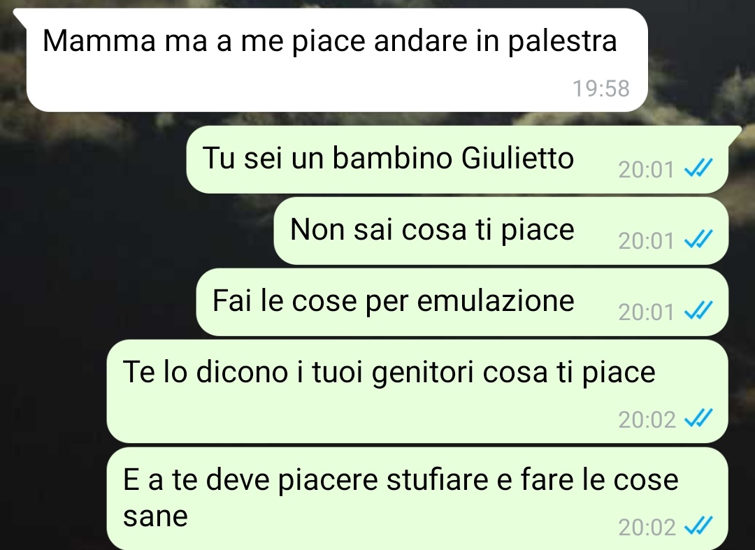Tap the double check marks beside 'Tu sei un bambino Giulietto'
Image resolution: width=755 pixels, height=550 pixels.
(x=698, y=168)
